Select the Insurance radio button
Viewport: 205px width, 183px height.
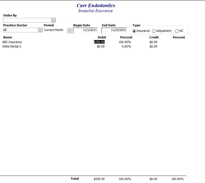[134, 31]
